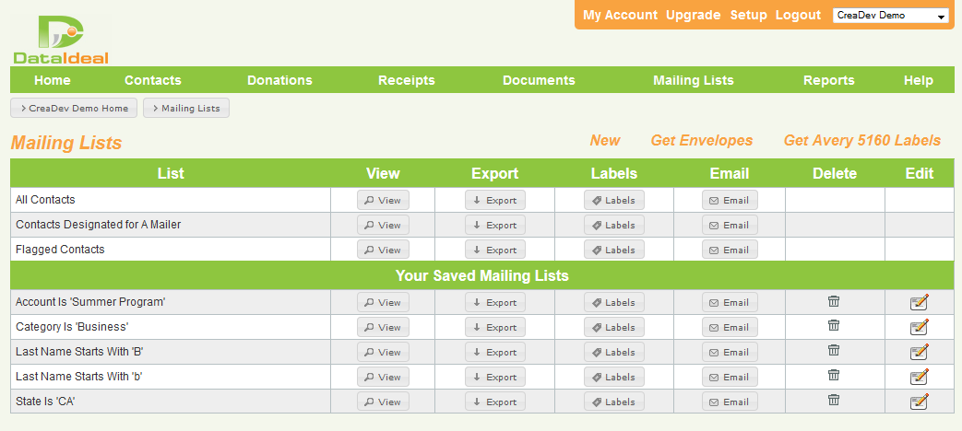The height and width of the screenshot is (431, 962).
Task: Select the 'Flagged Contacts' list name
Action: tap(60, 250)
